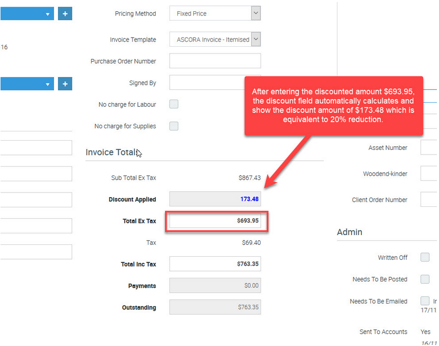Click the Total Inc Tax field $763.35
Image resolution: width=439 pixels, height=346 pixels.
click(215, 264)
